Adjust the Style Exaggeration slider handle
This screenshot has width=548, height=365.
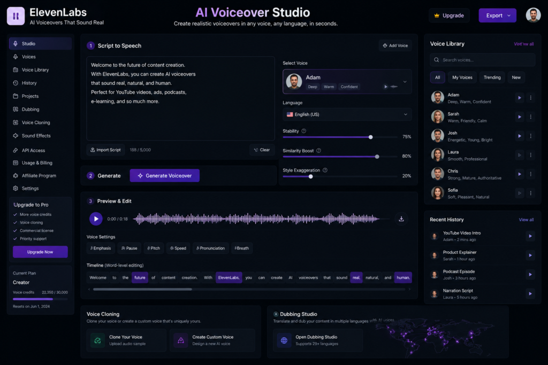click(311, 176)
